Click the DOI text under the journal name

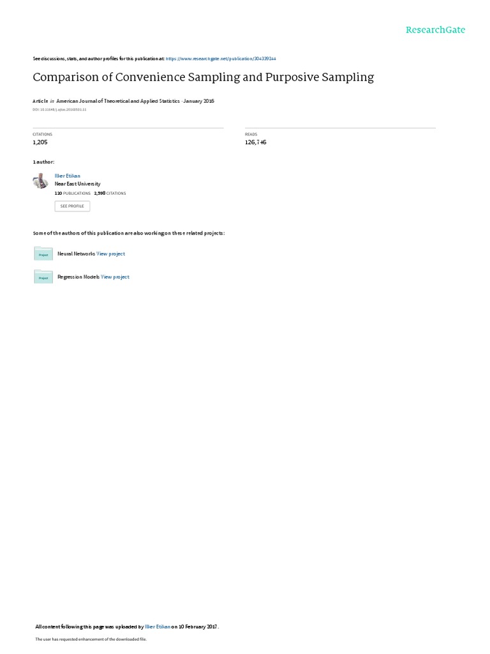(59, 110)
